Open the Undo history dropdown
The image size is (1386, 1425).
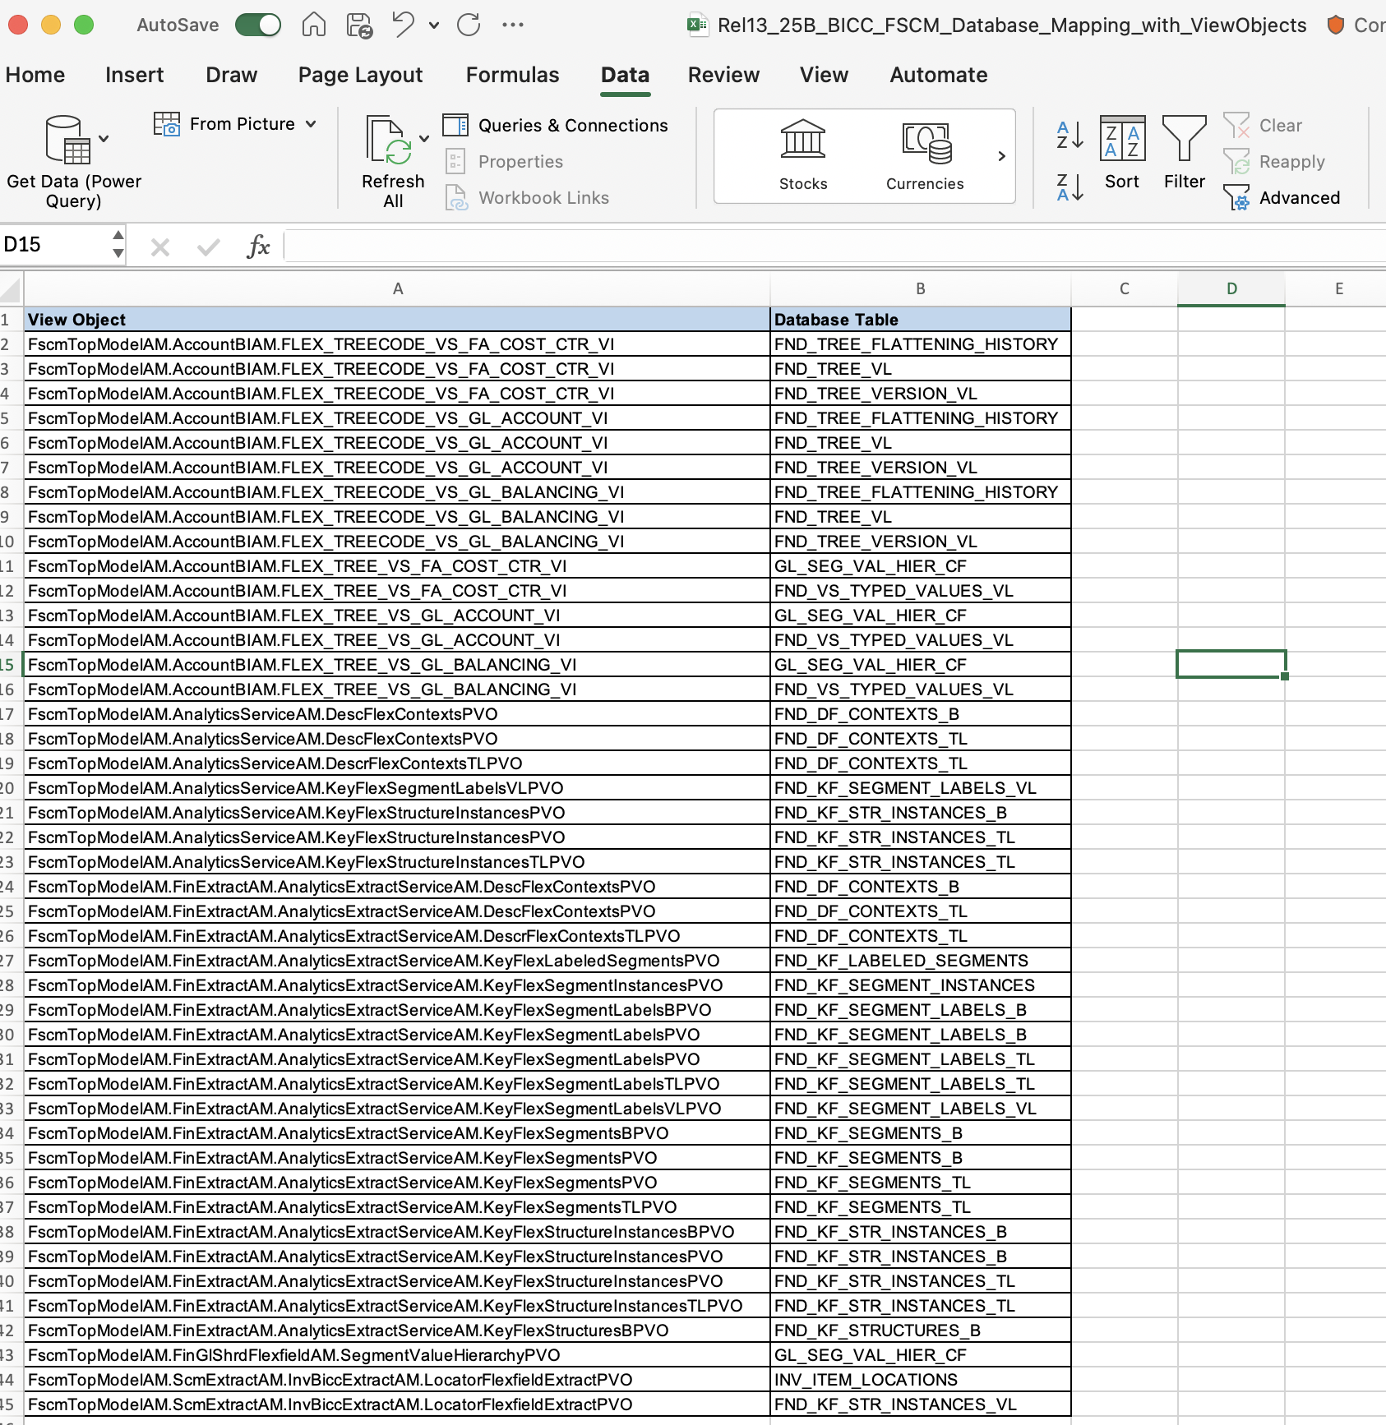click(434, 25)
